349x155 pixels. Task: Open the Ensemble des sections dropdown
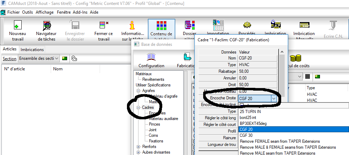click(39, 58)
